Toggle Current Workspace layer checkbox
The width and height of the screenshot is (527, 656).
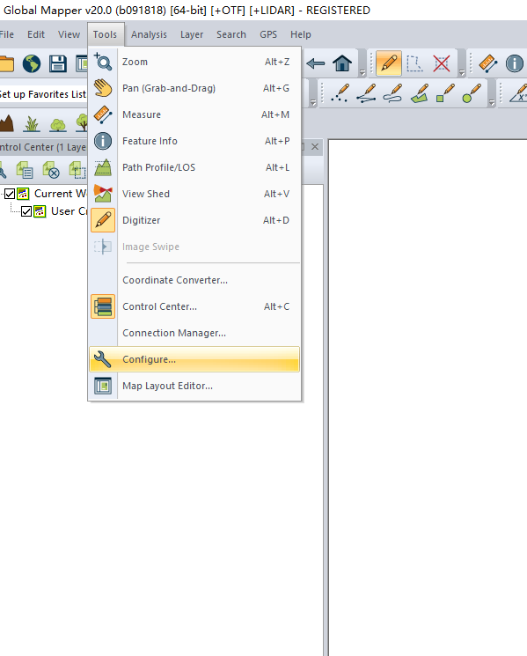[10, 194]
